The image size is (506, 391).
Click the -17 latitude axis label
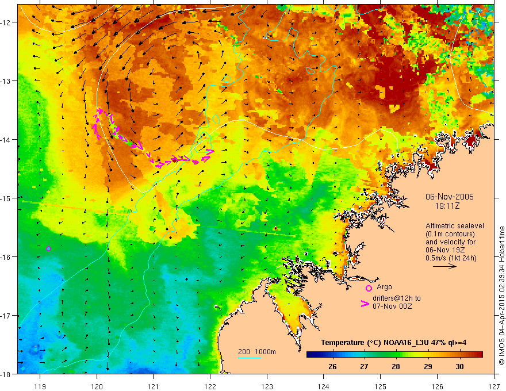tap(6, 316)
